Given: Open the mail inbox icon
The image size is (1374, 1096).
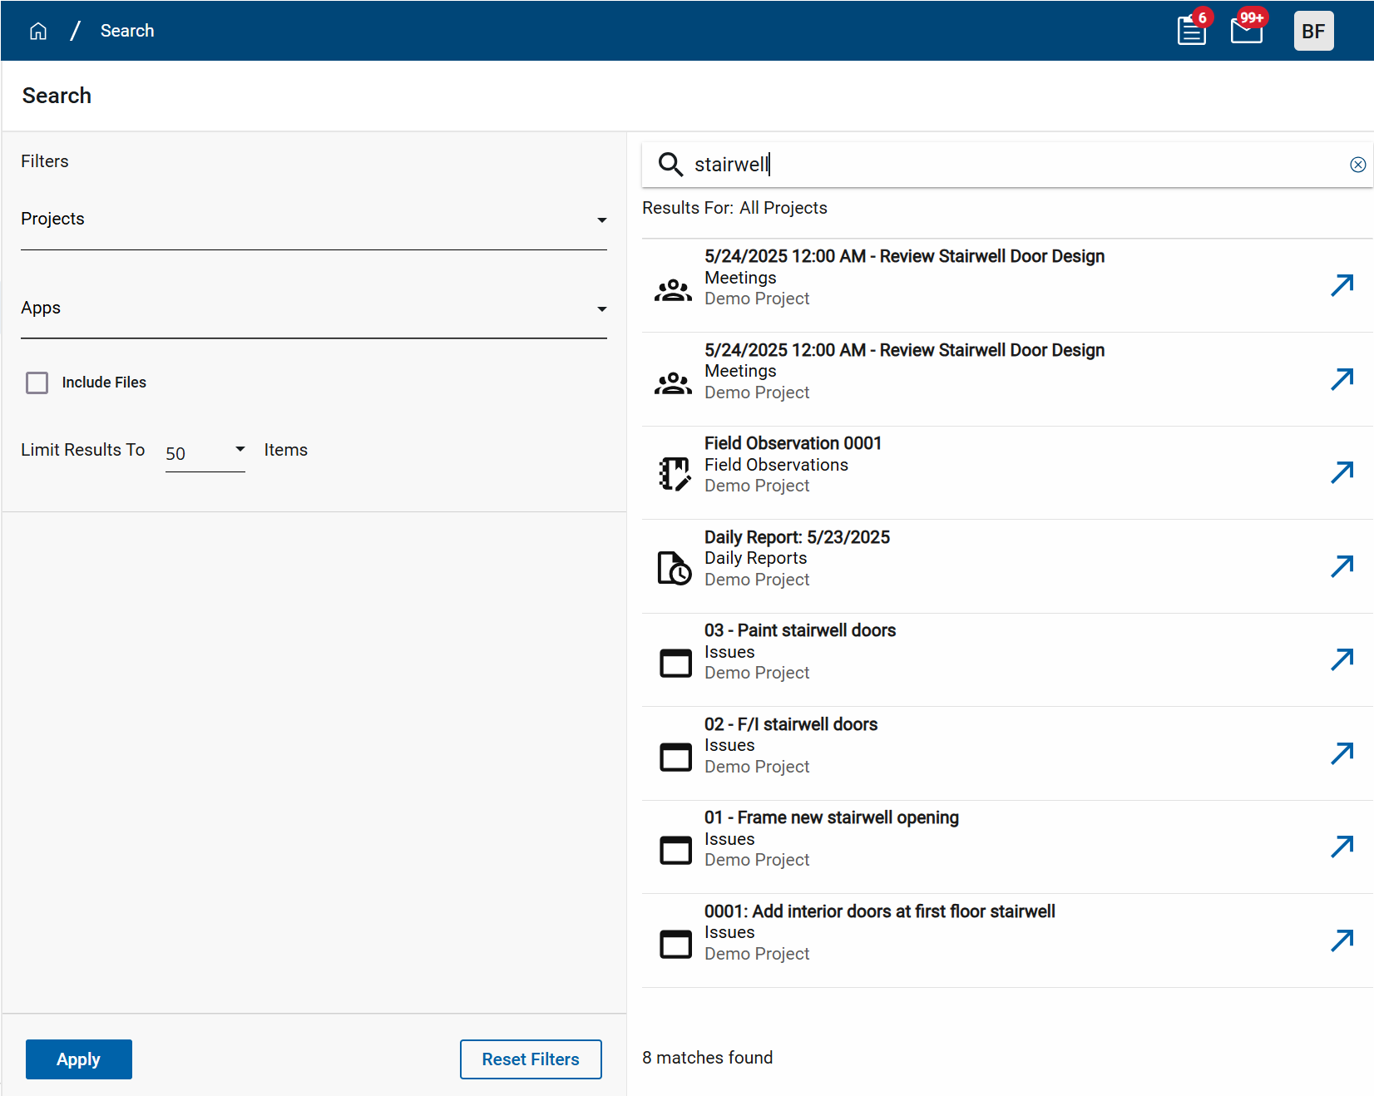Looking at the screenshot, I should [1246, 32].
